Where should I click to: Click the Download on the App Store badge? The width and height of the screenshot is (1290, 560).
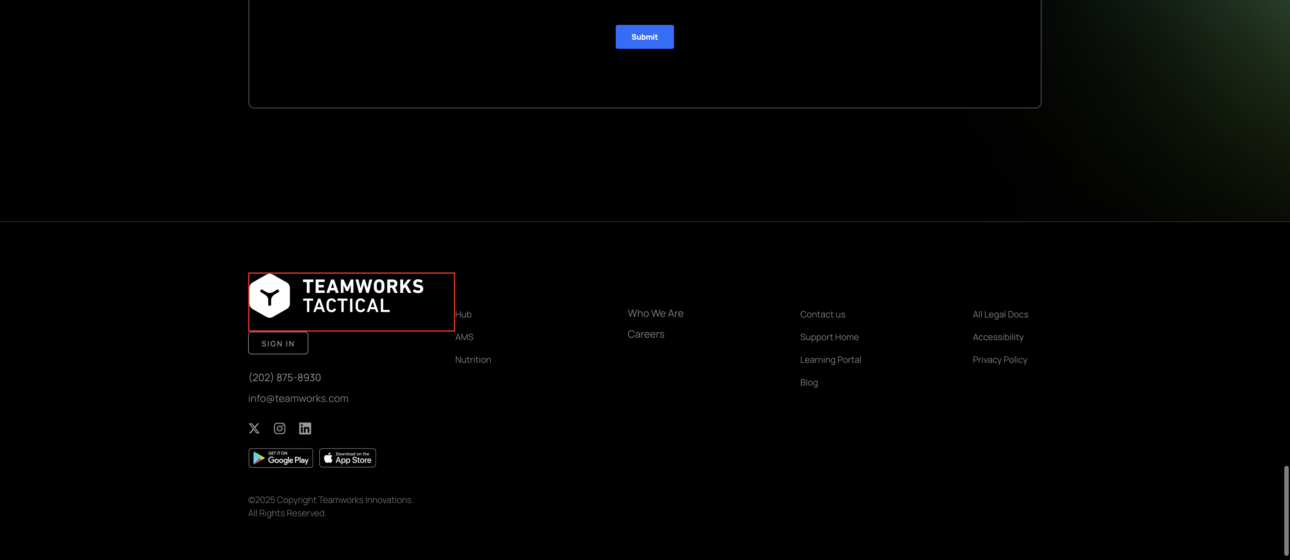pyautogui.click(x=348, y=458)
